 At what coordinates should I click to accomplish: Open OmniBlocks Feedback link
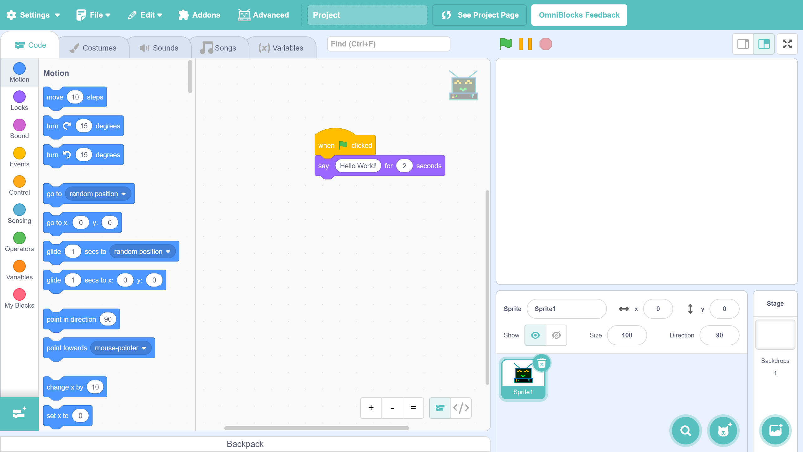[x=579, y=15]
